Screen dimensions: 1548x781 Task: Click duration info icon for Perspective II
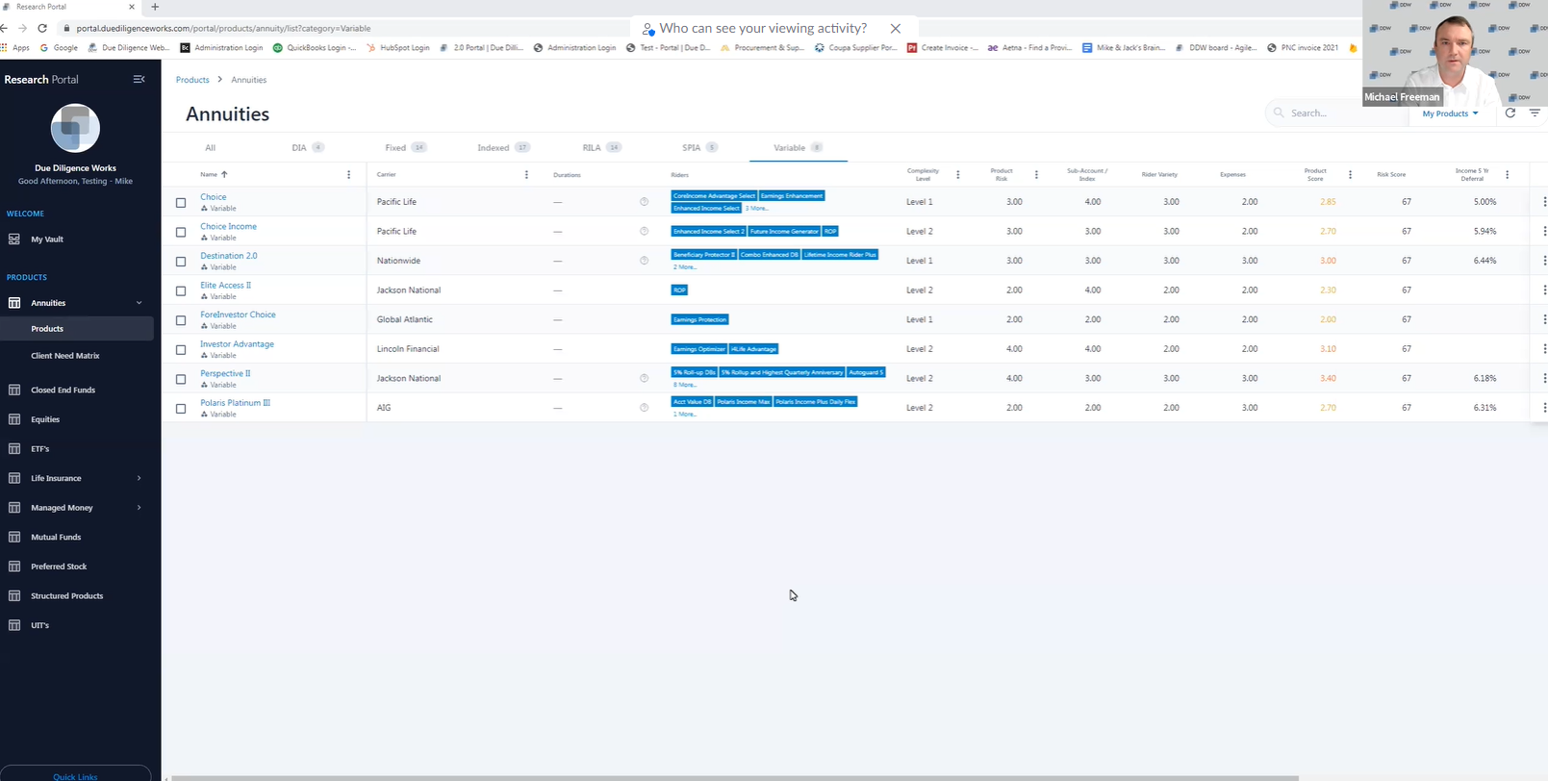coord(645,378)
